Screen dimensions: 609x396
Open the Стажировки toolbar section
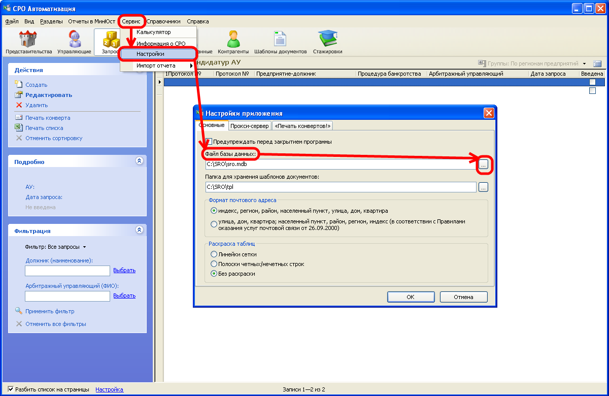point(327,42)
